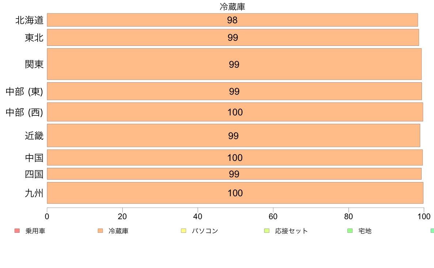
Task: Select the 乗用車 legend label
Action: (x=35, y=231)
